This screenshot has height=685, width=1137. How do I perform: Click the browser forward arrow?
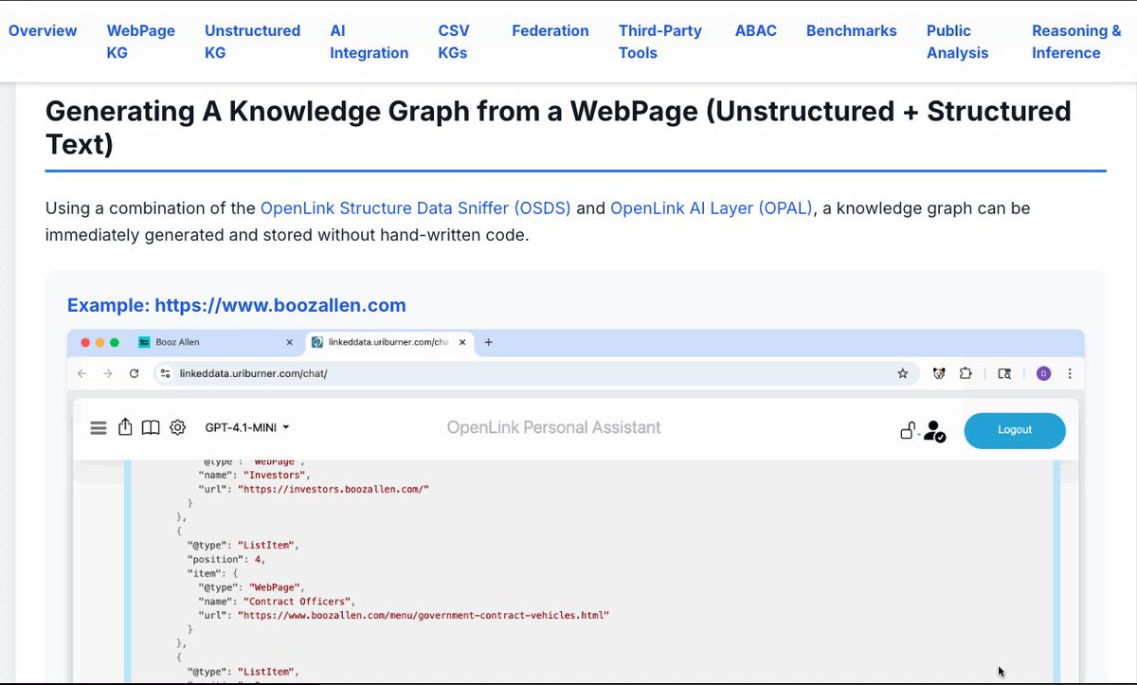tap(108, 373)
